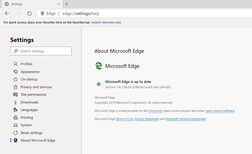252x154 pixels.
Task: Reload the page with refresh icon
Action: 30,13
